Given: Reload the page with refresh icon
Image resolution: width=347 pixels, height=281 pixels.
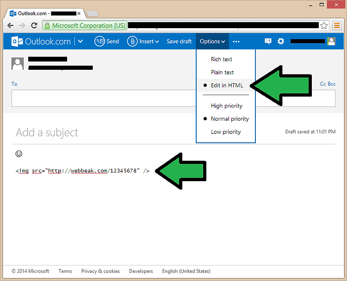Looking at the screenshot, I should (34, 25).
